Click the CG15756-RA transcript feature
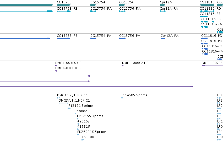The height and width of the screenshot is (141, 223). (x=122, y=11)
